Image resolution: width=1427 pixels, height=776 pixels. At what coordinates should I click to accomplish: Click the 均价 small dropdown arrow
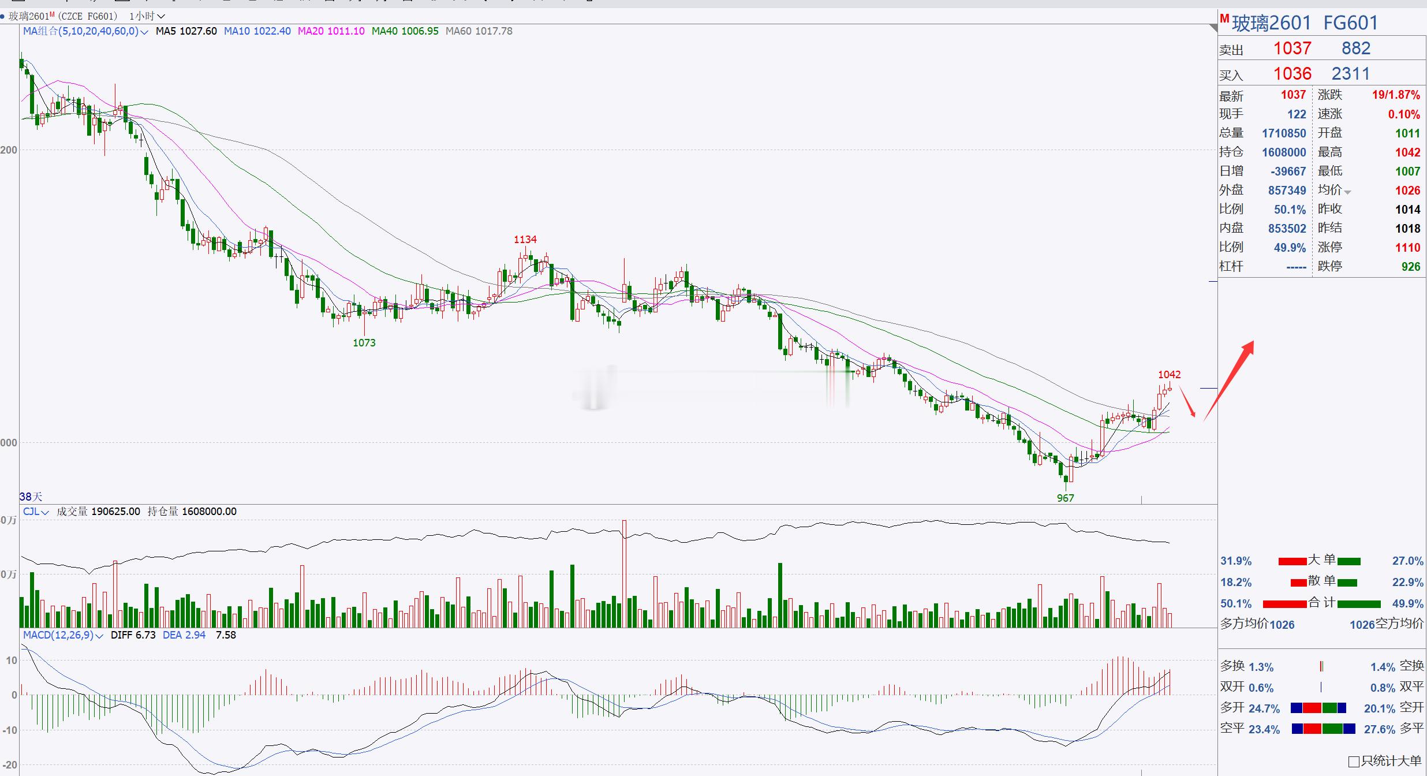point(1347,192)
